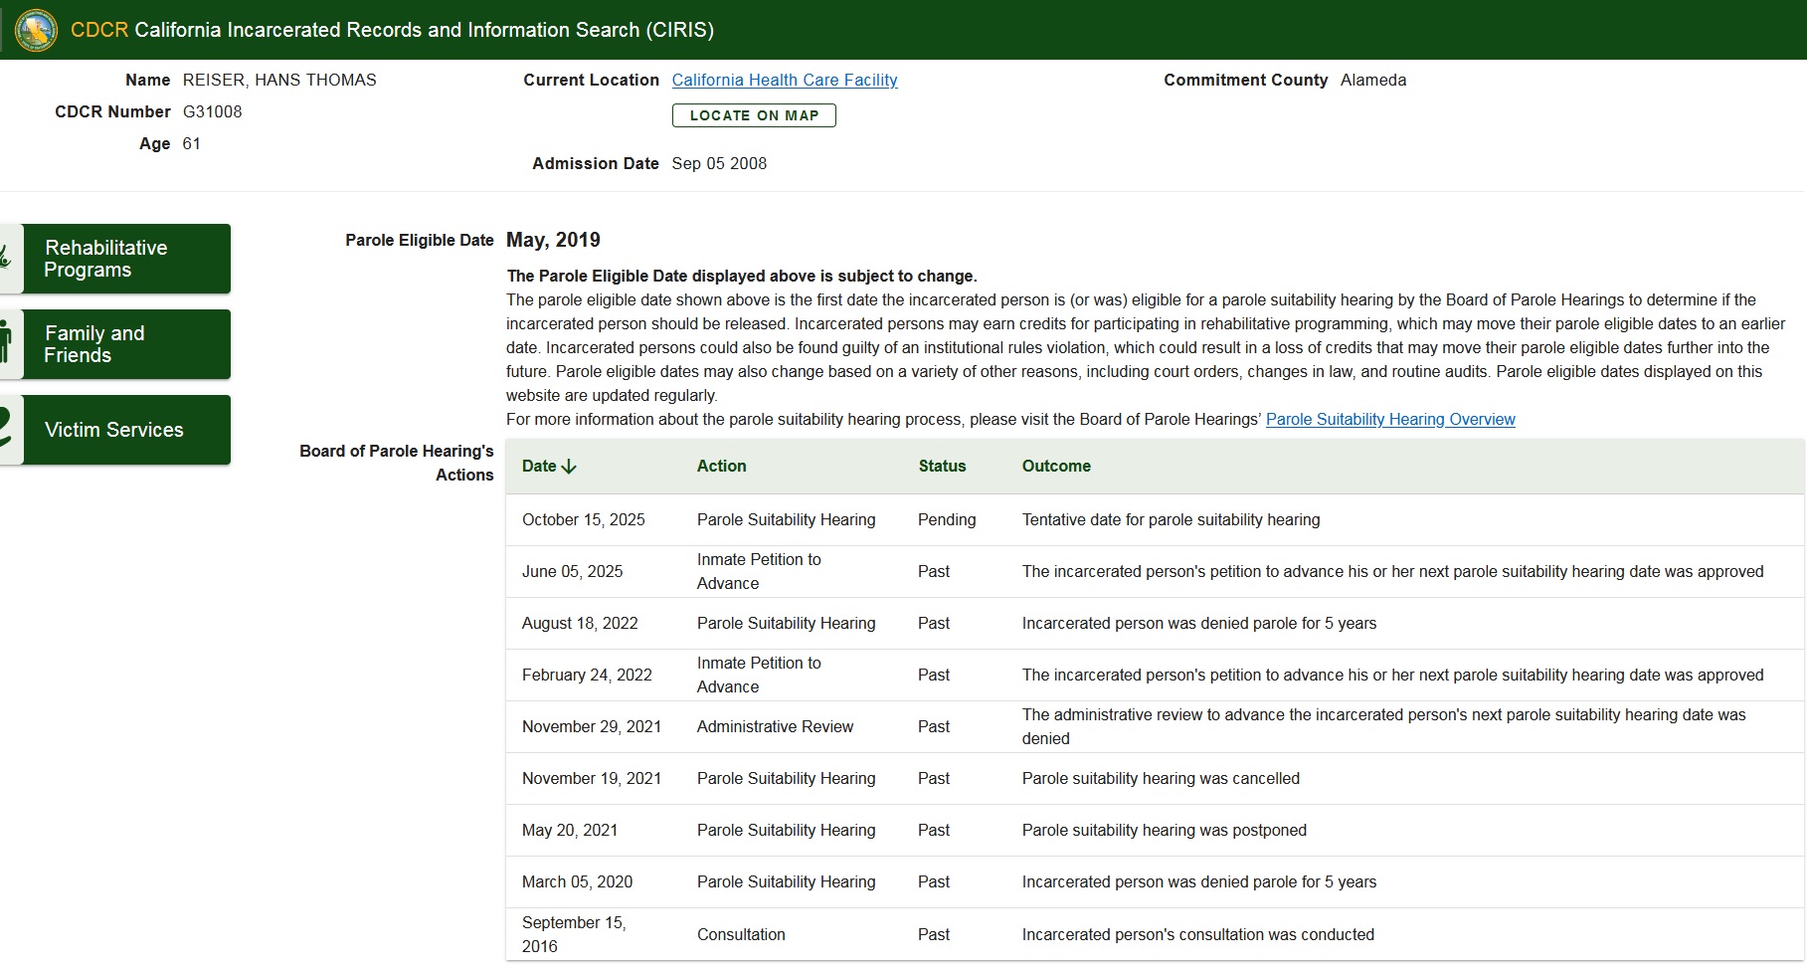The image size is (1807, 972).
Task: Open the California Health Care Facility link
Action: pyautogui.click(x=784, y=81)
